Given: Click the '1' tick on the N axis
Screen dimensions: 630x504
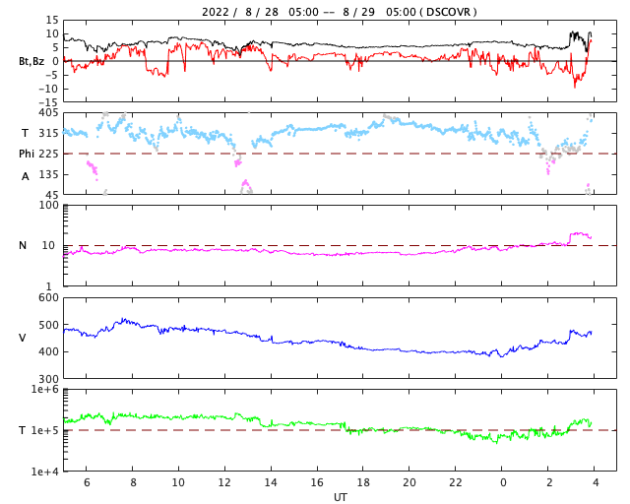Looking at the screenshot, I should [x=49, y=286].
